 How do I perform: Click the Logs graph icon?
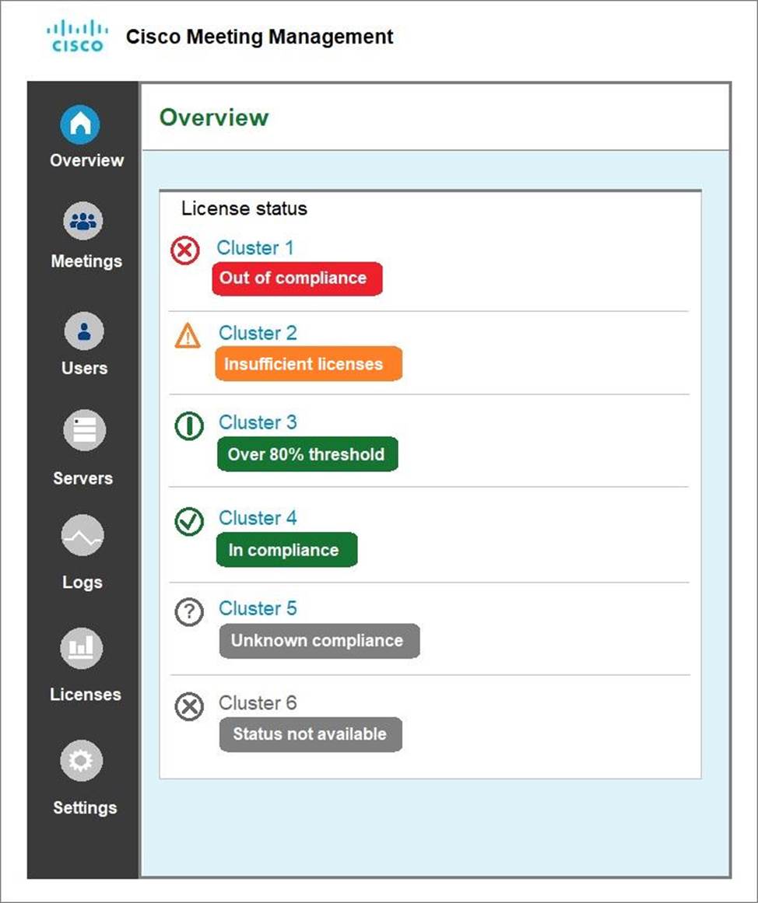82,536
